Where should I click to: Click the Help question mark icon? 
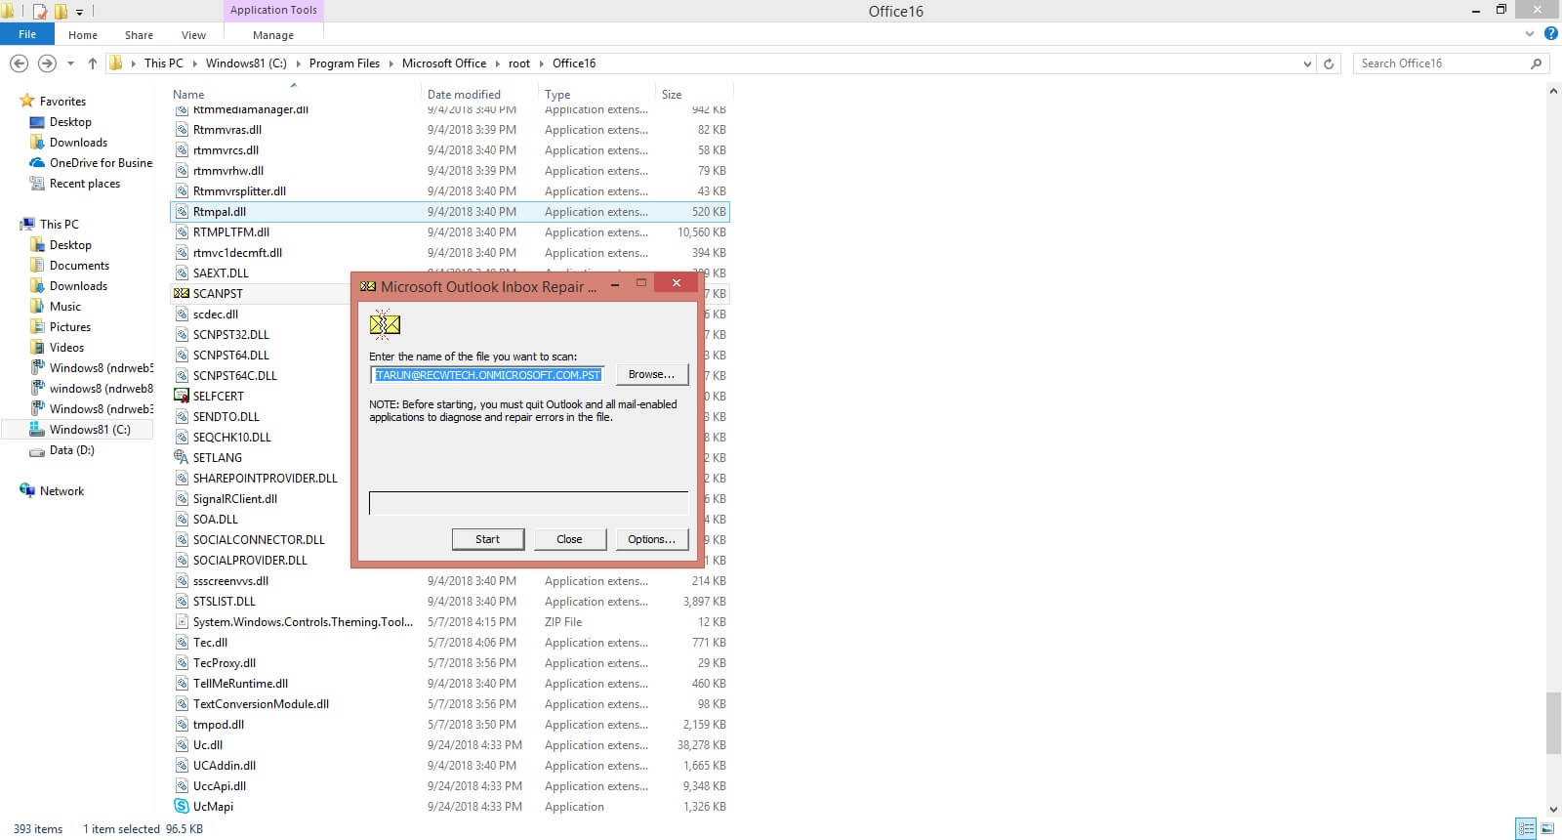(1550, 34)
